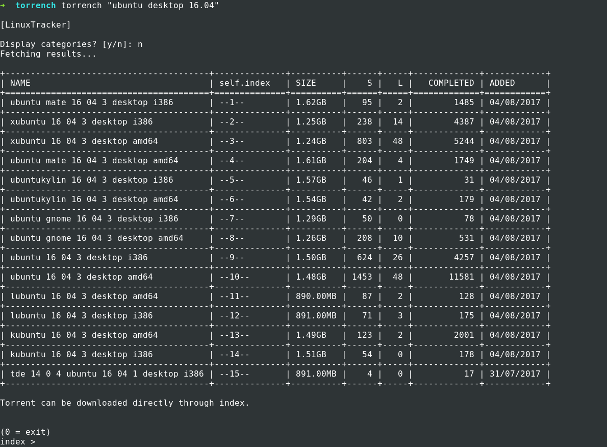Click index value '--1--'

pos(232,103)
